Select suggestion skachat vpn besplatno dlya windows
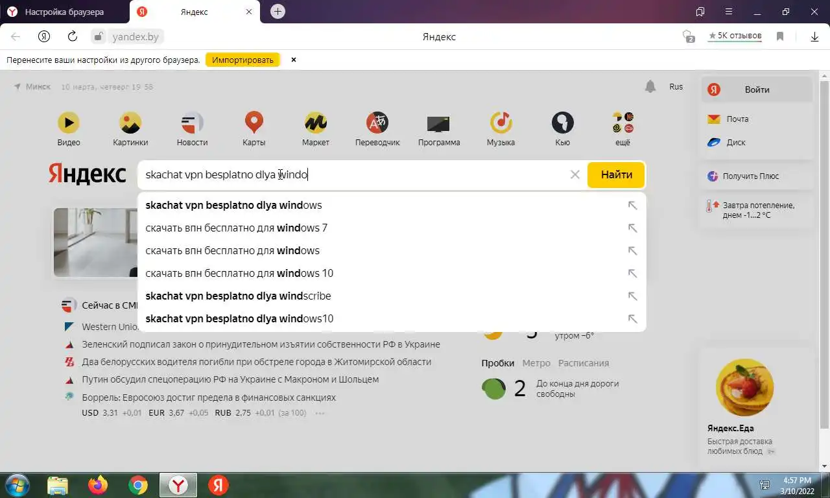 392,206
